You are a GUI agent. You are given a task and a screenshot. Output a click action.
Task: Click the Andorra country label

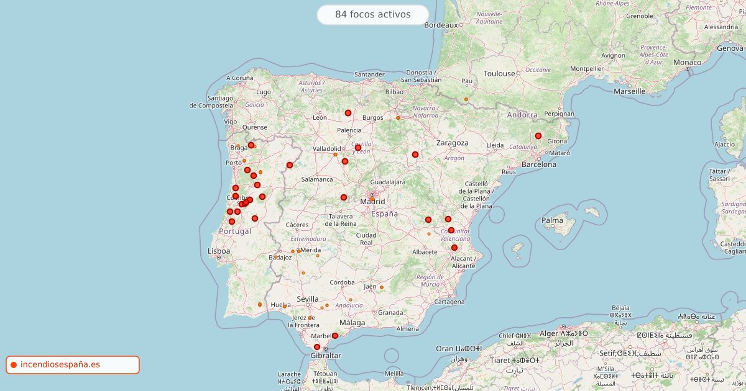click(x=522, y=115)
